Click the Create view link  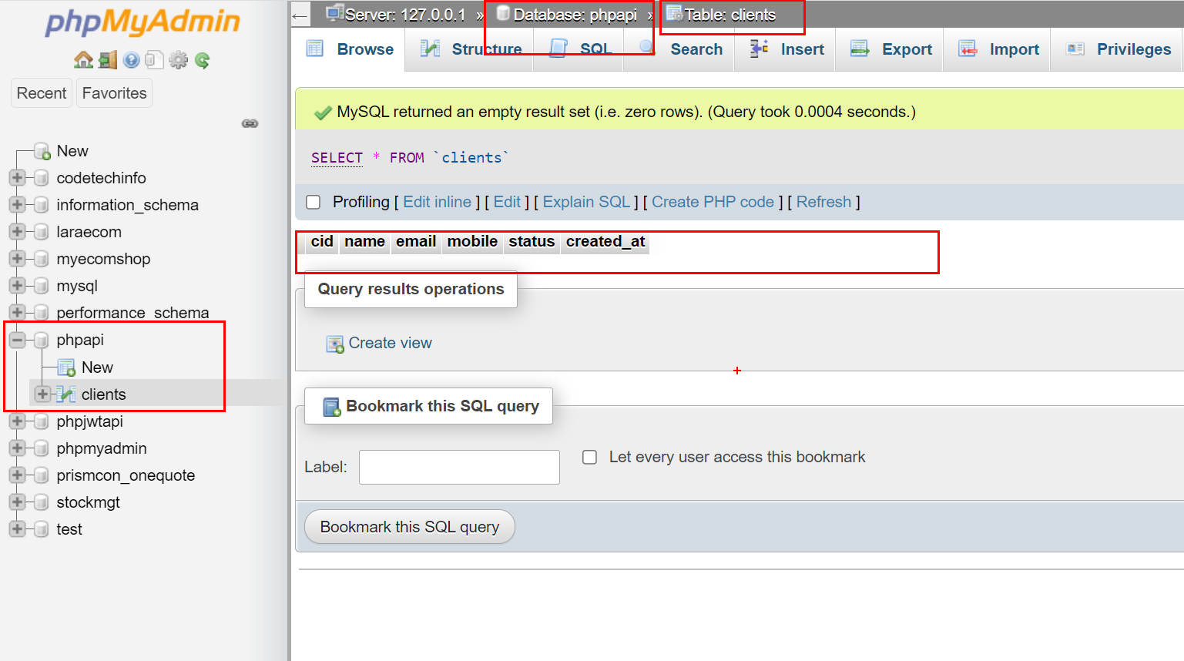(x=390, y=343)
